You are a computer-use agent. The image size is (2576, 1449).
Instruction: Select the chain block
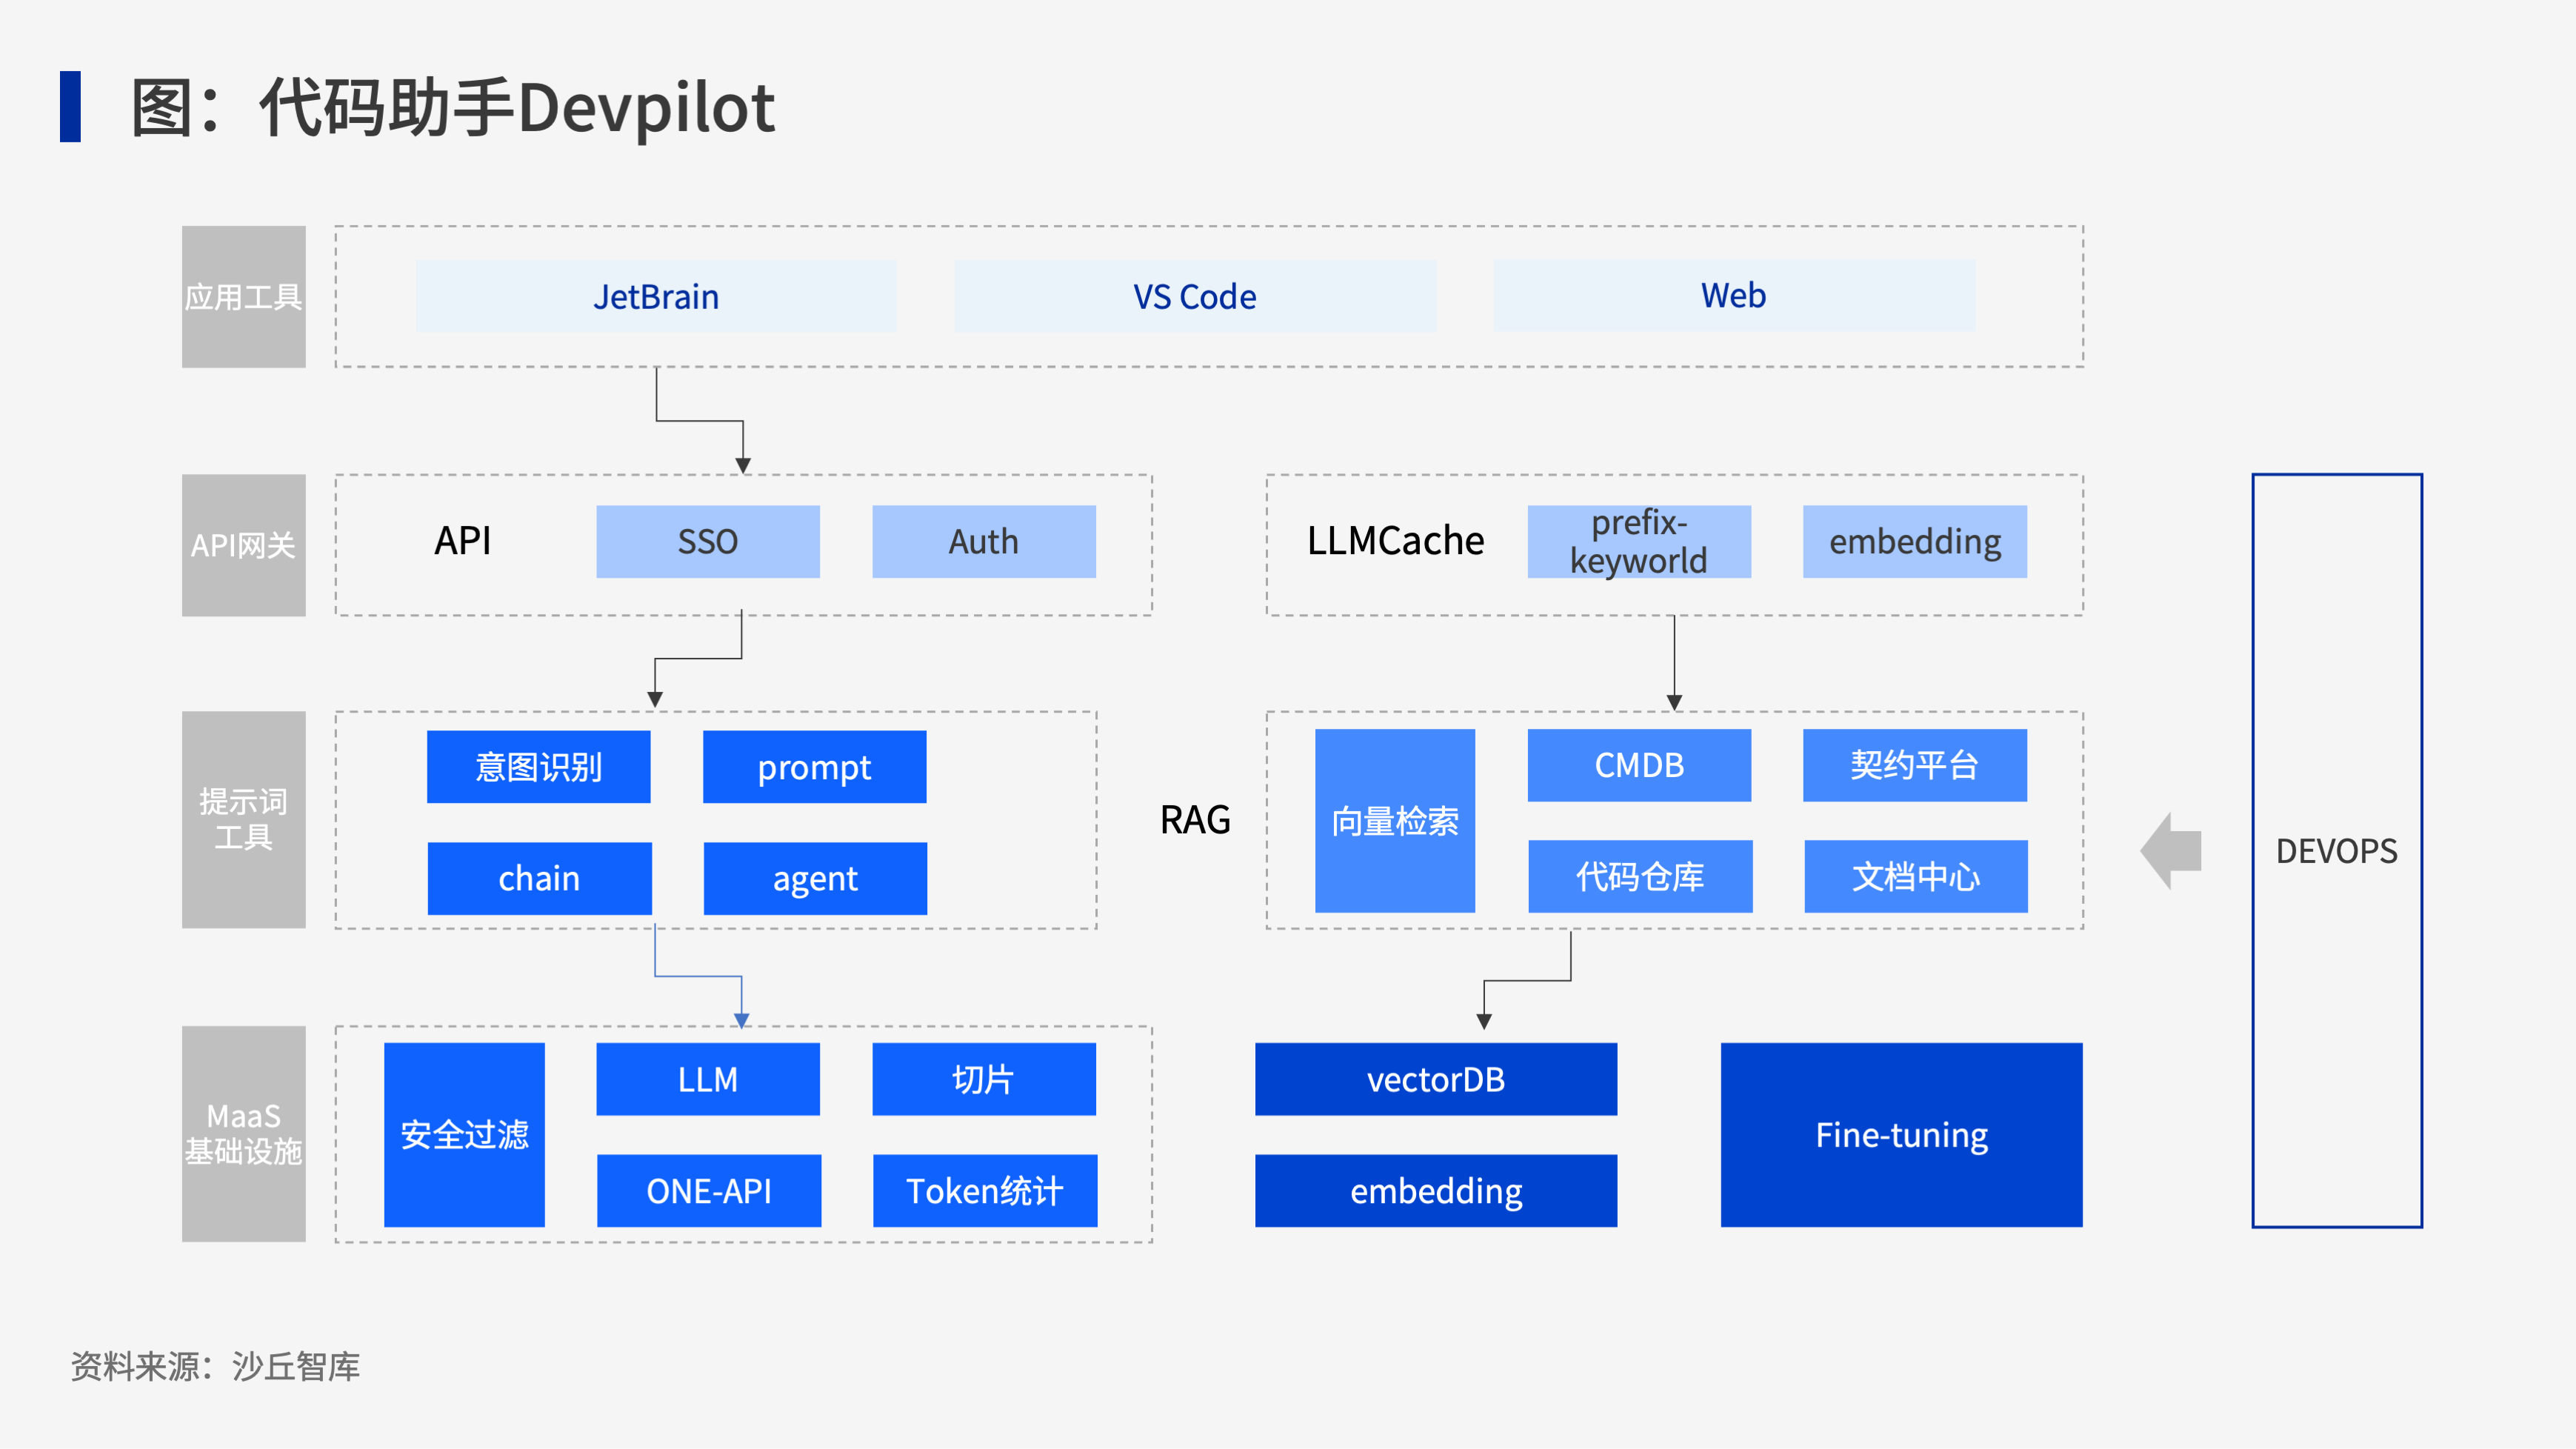(539, 878)
